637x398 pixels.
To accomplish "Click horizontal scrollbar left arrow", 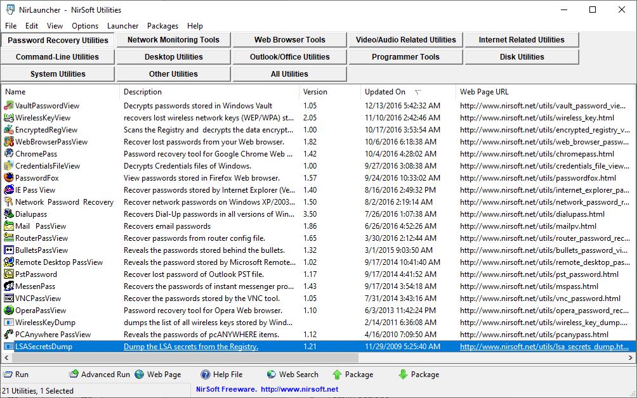I will 6,358.
